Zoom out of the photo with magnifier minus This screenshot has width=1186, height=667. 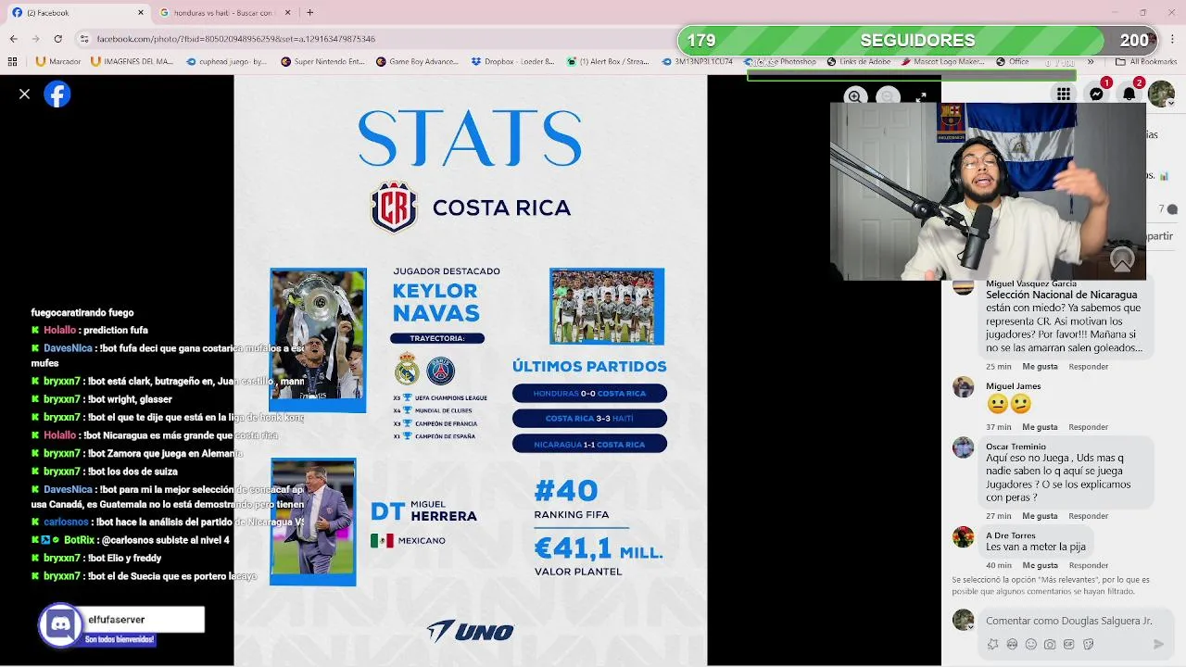tap(888, 96)
